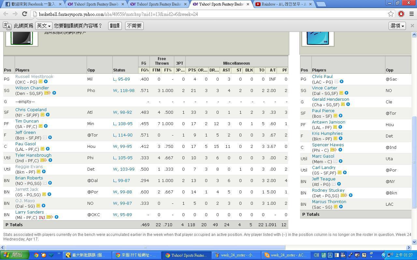
Task: Open Vince Carter's player note icon
Action: (341, 93)
